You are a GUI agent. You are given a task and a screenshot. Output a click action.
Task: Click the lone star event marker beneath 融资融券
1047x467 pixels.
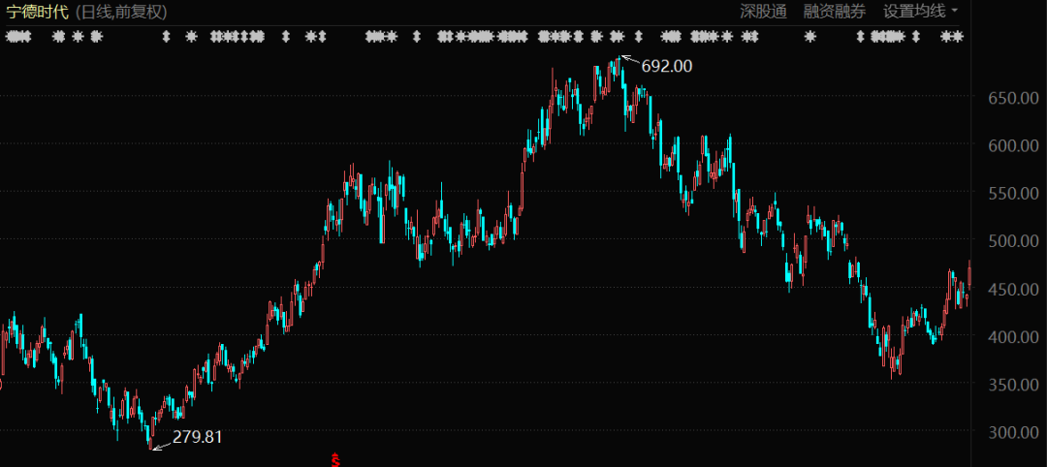point(809,37)
